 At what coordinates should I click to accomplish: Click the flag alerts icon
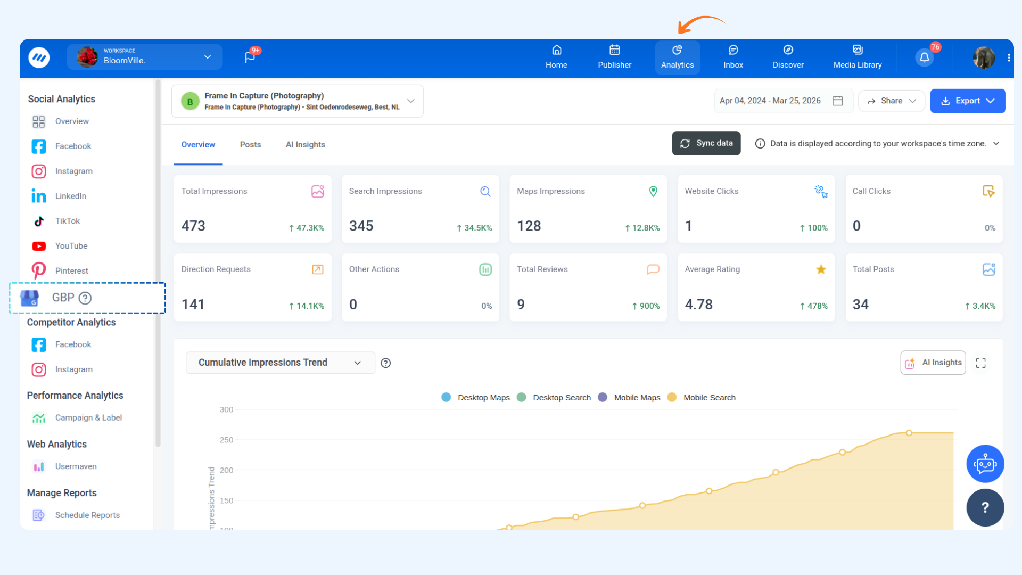[250, 57]
